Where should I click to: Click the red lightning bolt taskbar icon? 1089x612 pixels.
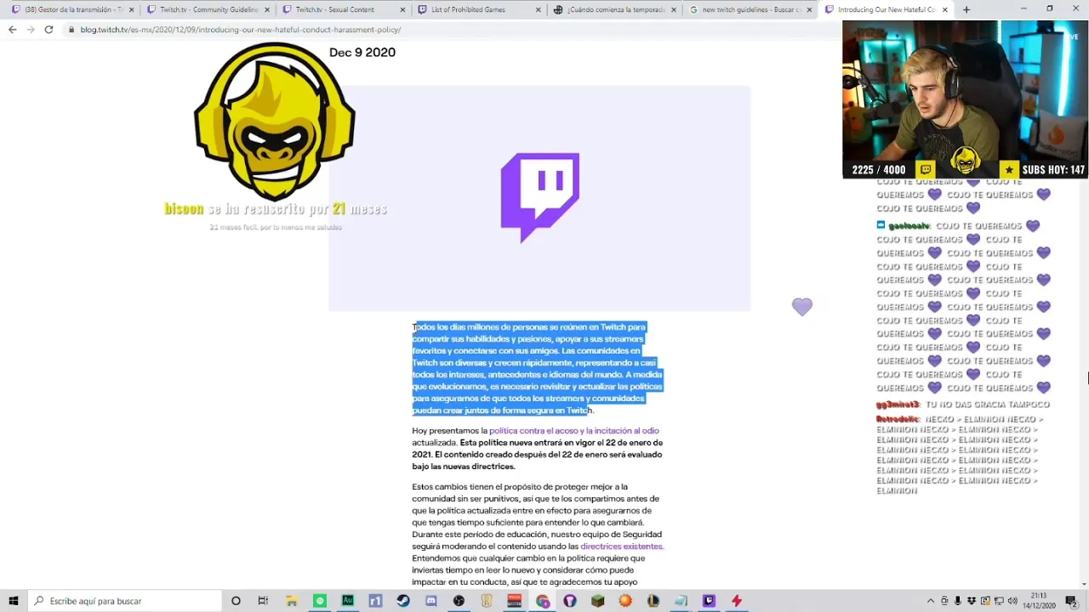737,601
